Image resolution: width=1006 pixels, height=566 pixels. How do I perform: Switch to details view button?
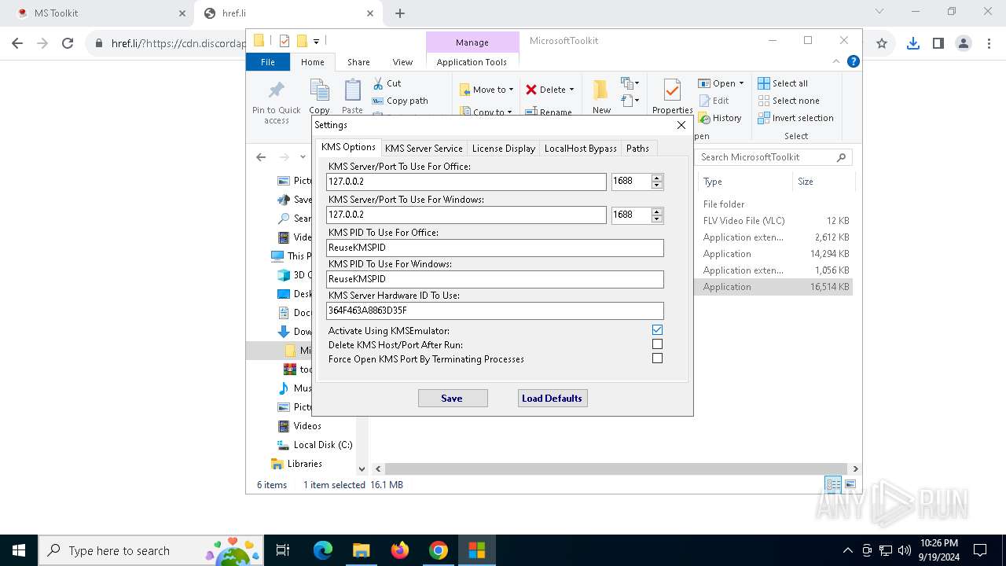coord(833,485)
